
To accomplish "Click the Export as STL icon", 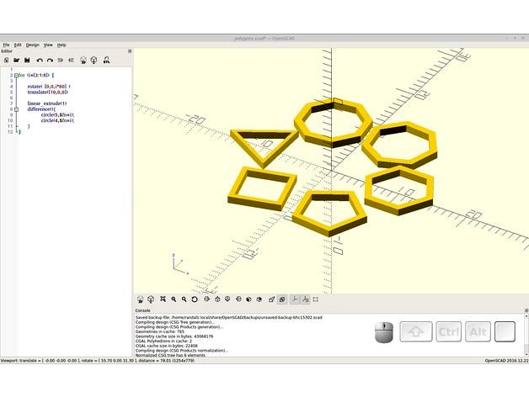I will [107, 61].
